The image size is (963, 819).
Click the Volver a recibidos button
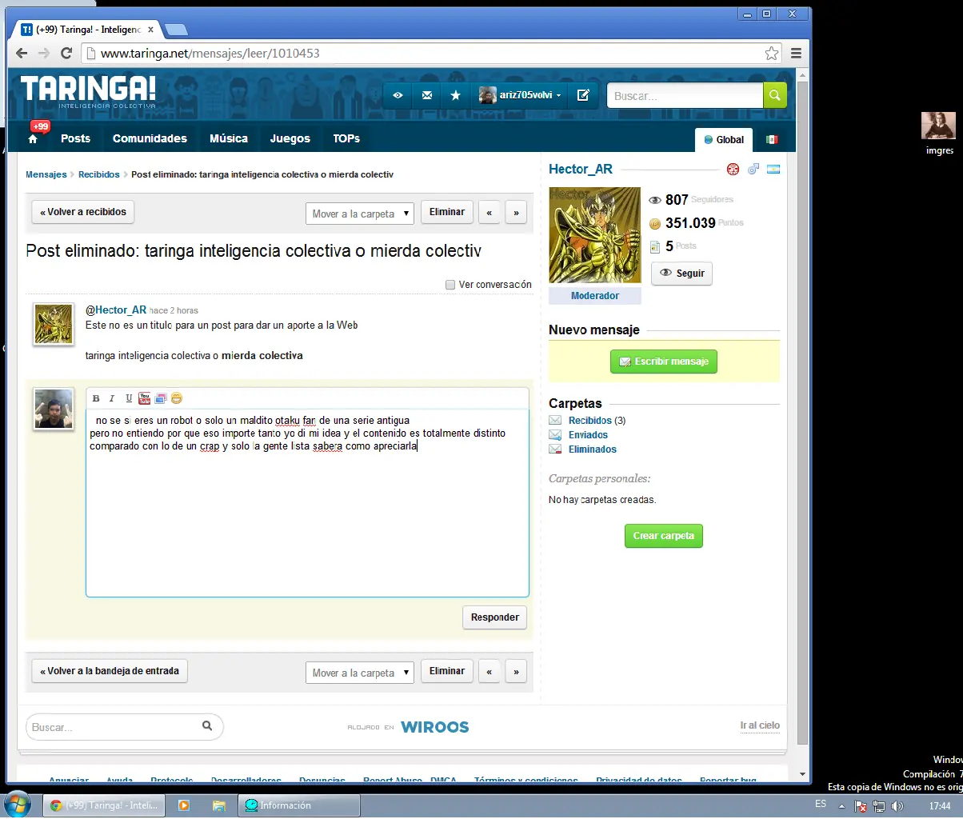(x=83, y=212)
